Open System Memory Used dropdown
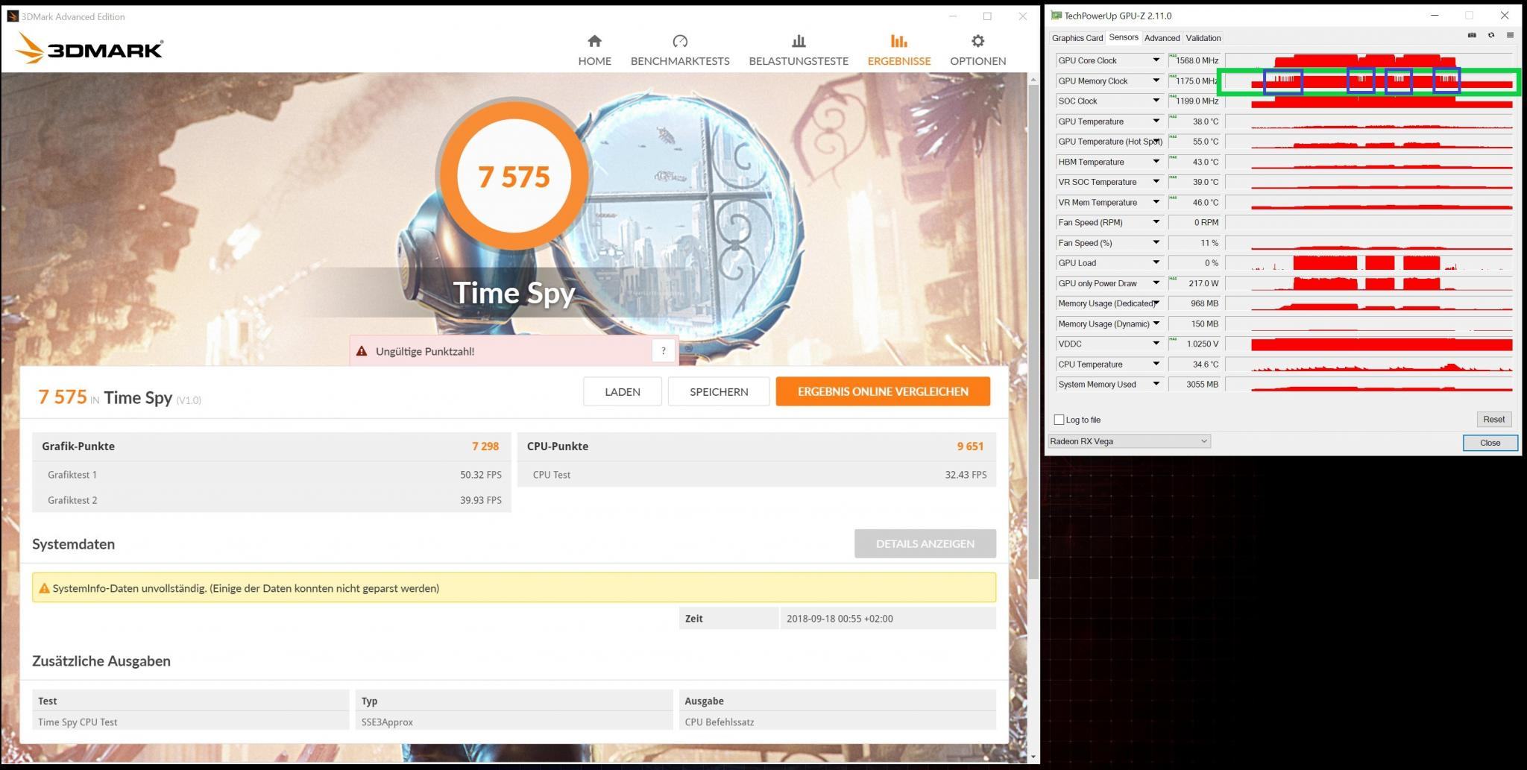Viewport: 1527px width, 770px height. 1156,385
